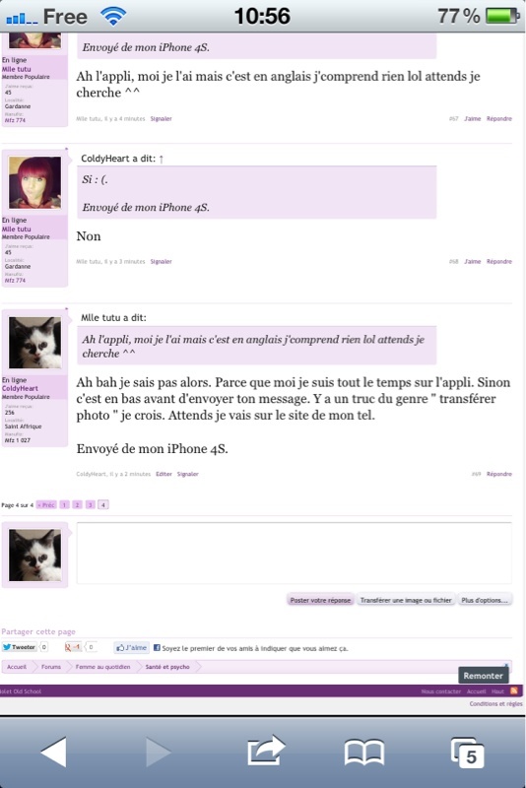Tap the Safari forward arrow

pyautogui.click(x=159, y=753)
